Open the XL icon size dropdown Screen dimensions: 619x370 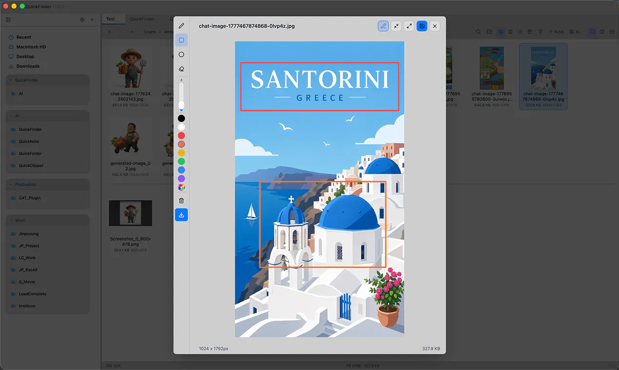(575, 32)
